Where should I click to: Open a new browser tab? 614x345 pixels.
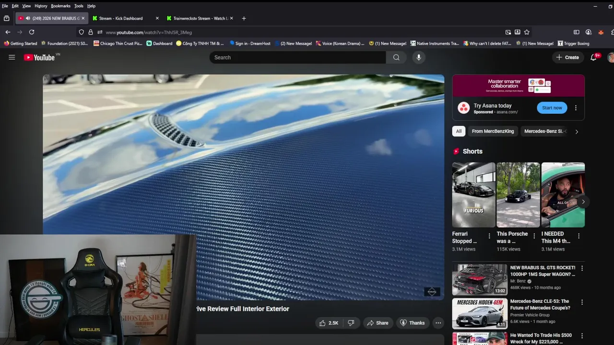(x=244, y=18)
